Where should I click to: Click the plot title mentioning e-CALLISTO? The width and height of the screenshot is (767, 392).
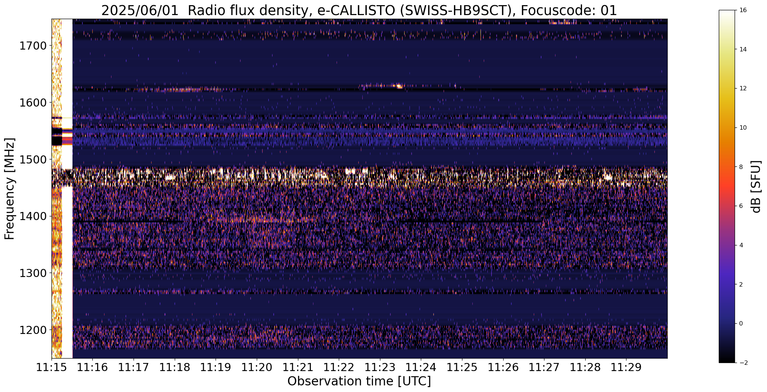[359, 10]
